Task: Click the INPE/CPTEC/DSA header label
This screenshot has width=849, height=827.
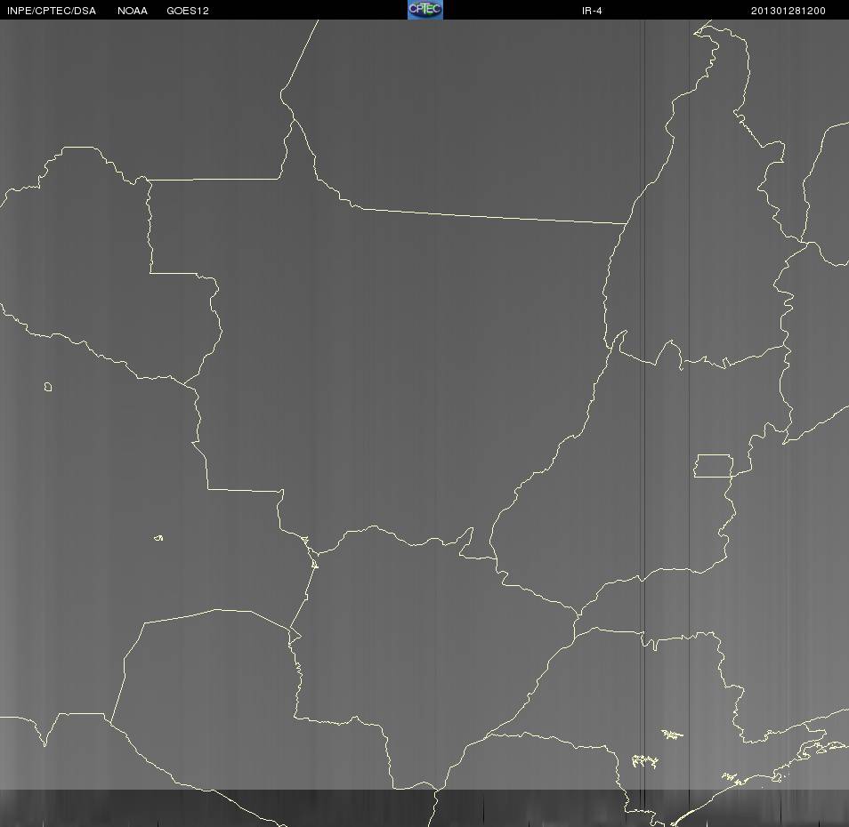Action: point(52,11)
